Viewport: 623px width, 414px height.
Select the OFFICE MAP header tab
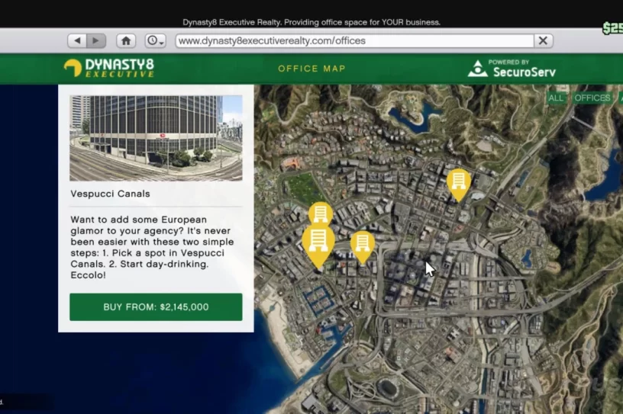311,69
